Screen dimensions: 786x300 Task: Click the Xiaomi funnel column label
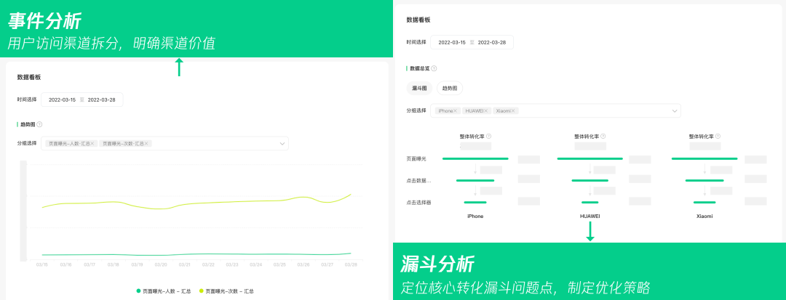704,216
